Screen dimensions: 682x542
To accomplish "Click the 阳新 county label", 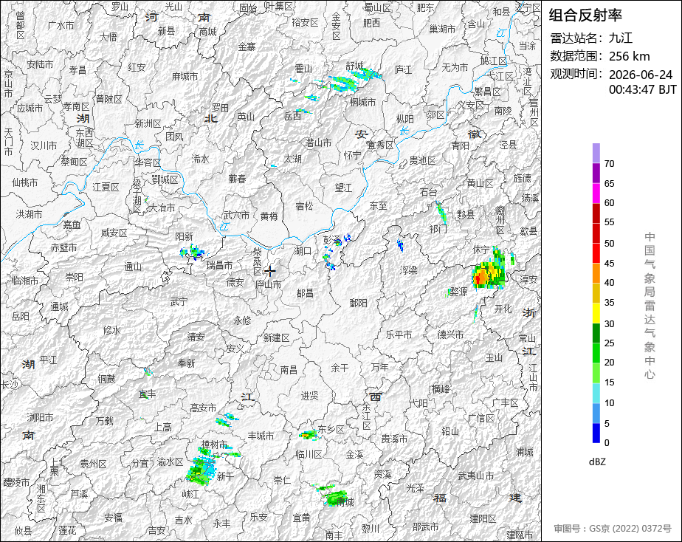I will pos(184,236).
